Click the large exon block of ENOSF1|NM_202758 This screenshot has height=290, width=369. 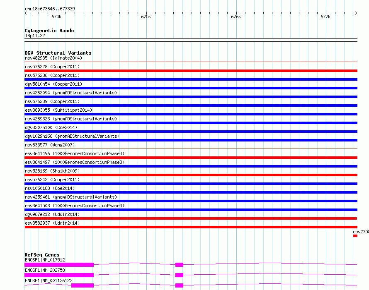pyautogui.click(x=59, y=275)
